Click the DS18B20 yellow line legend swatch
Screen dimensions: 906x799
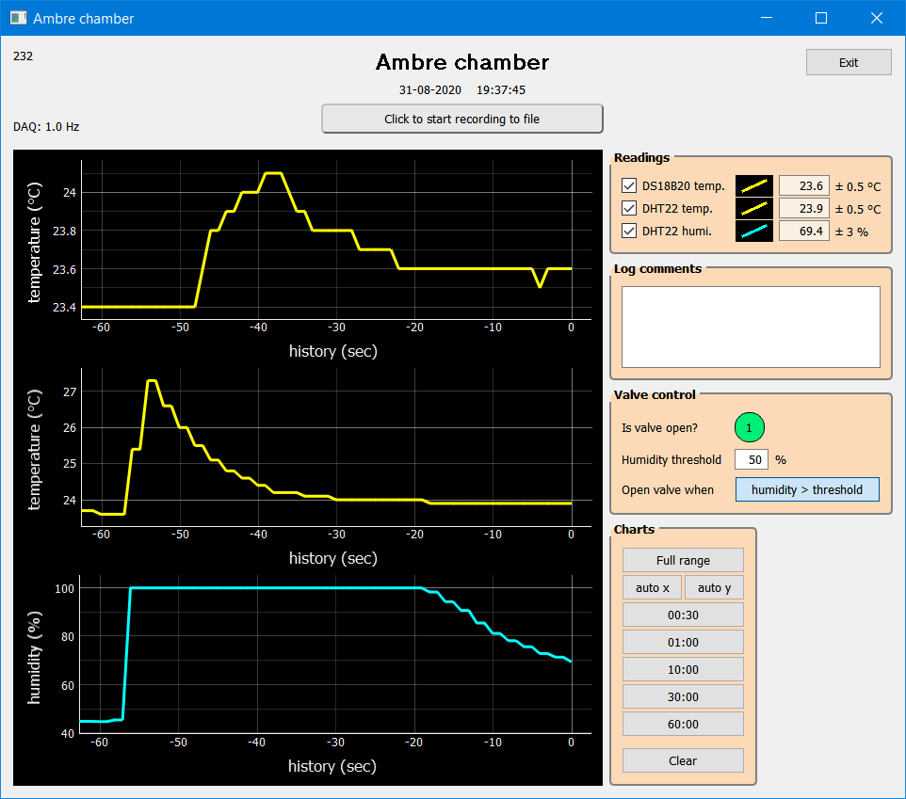pyautogui.click(x=754, y=186)
